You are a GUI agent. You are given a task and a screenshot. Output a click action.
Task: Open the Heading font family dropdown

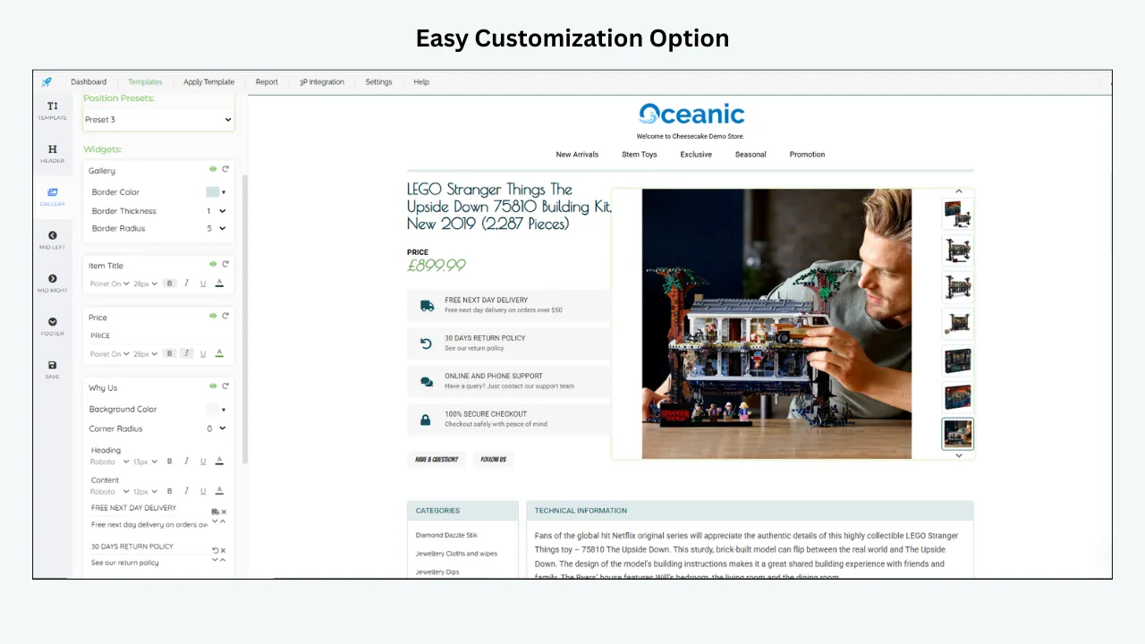[109, 462]
